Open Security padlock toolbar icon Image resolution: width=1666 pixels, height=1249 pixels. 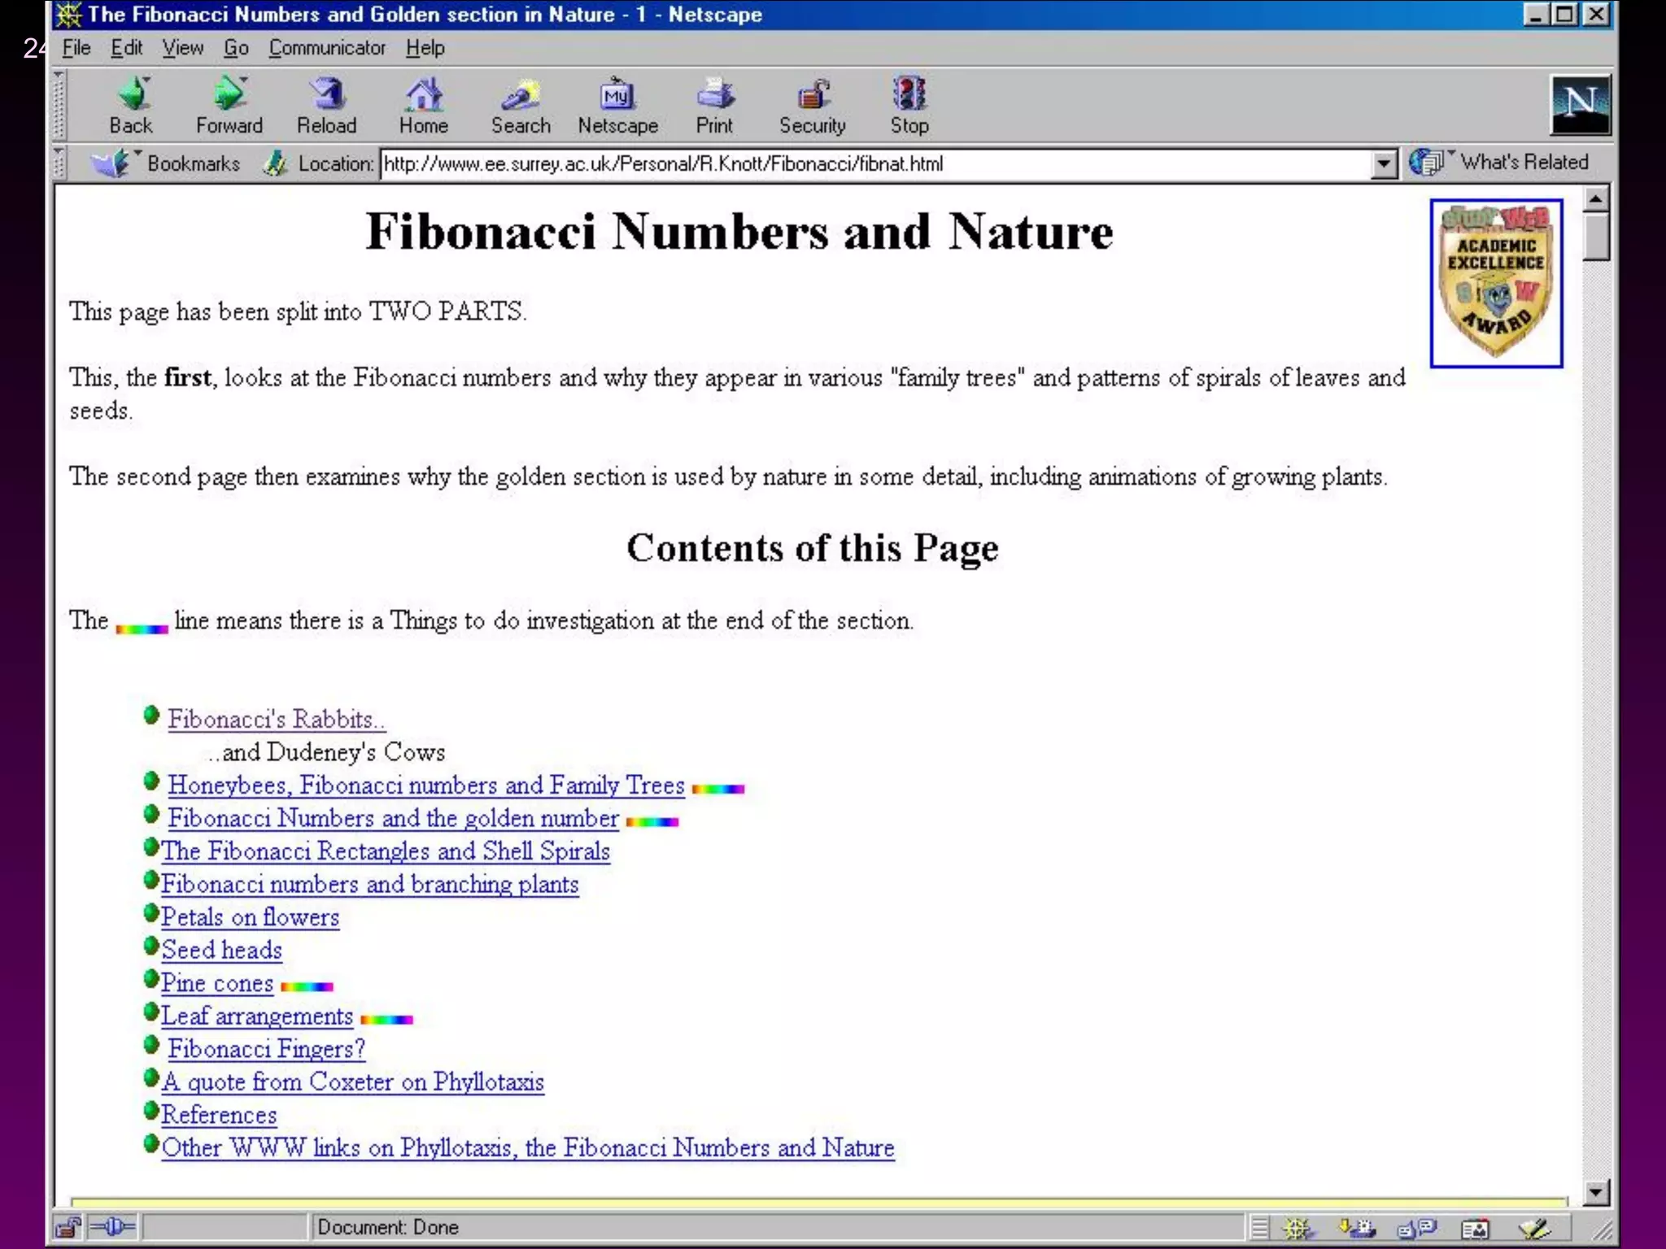click(813, 96)
